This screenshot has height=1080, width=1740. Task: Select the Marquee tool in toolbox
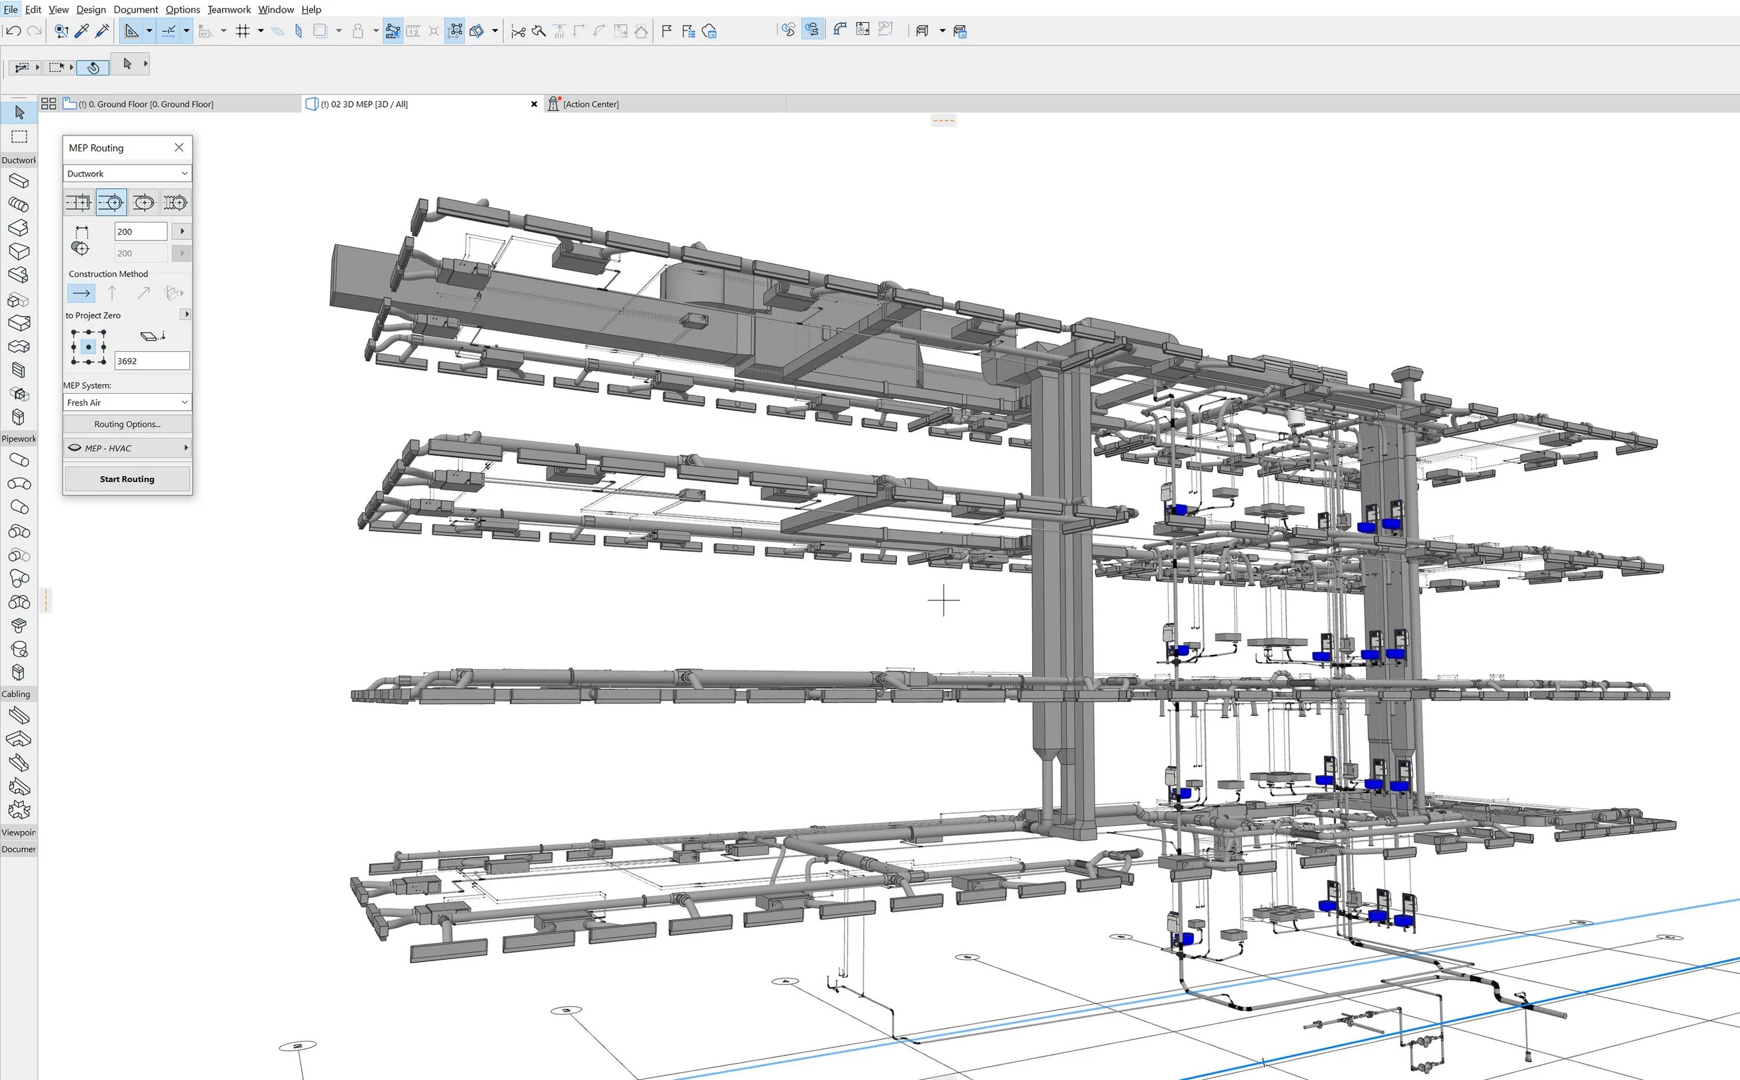click(19, 136)
